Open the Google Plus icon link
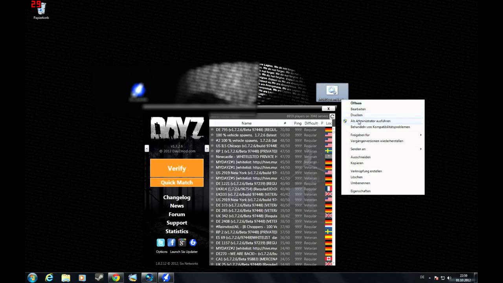 (x=182, y=243)
